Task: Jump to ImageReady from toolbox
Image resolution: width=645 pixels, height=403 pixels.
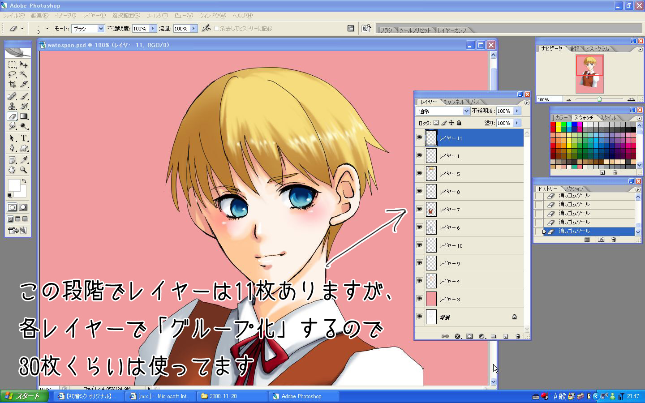Action: (17, 231)
